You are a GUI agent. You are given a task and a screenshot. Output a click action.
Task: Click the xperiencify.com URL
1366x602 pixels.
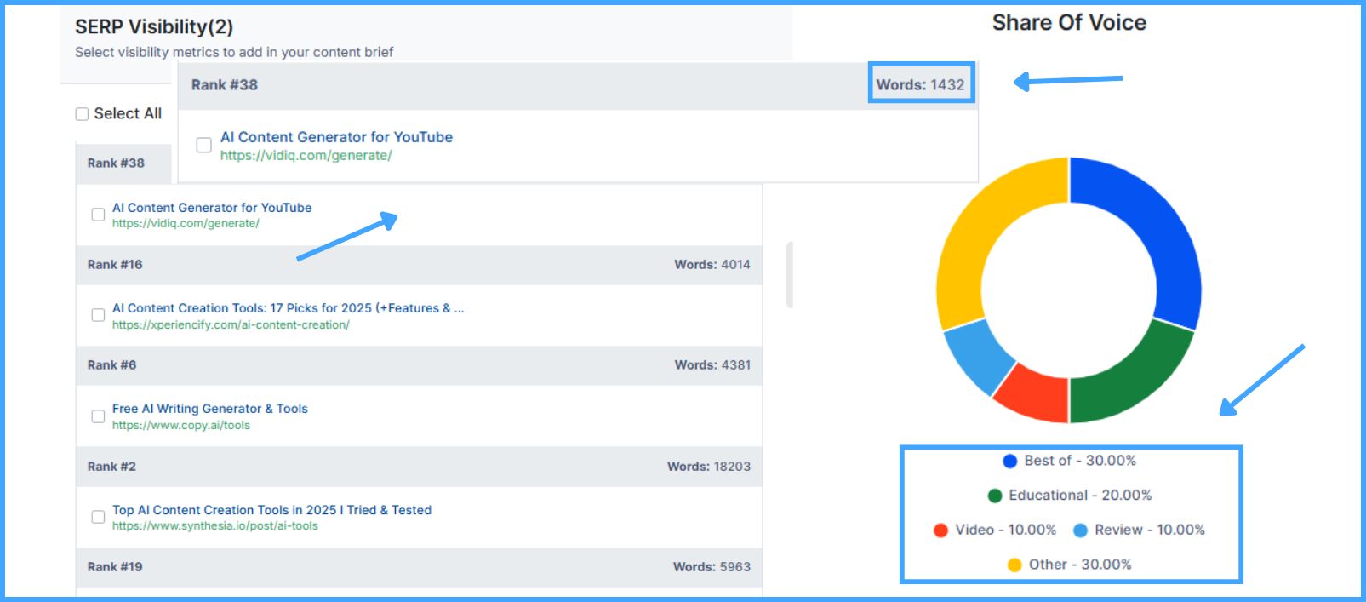231,324
